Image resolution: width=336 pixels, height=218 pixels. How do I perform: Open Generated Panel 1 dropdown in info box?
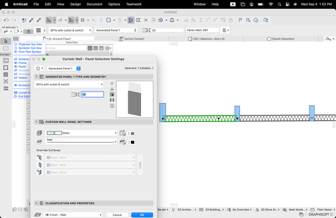(x=116, y=30)
